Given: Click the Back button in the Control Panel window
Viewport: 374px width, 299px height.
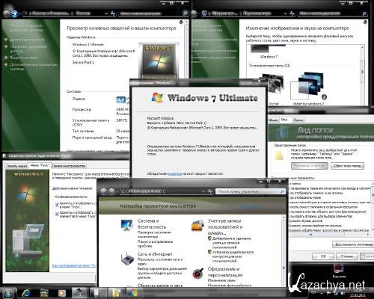Looking at the screenshot, I should [x=103, y=191].
